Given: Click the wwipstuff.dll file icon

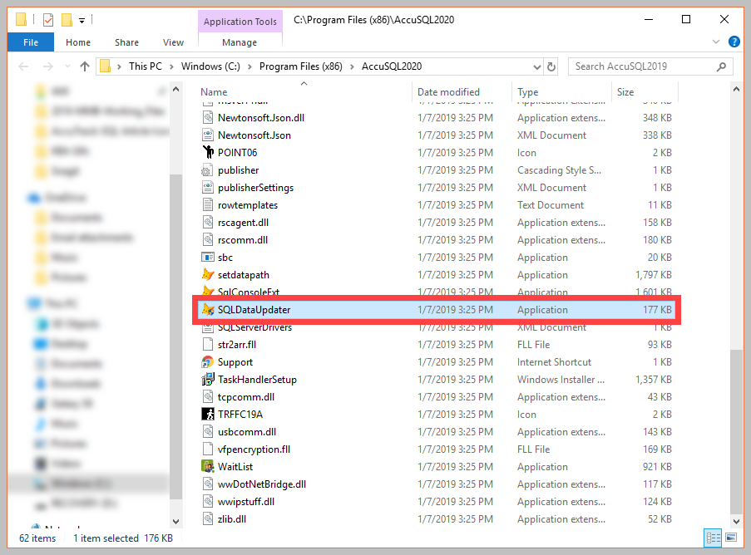Looking at the screenshot, I should (x=208, y=502).
